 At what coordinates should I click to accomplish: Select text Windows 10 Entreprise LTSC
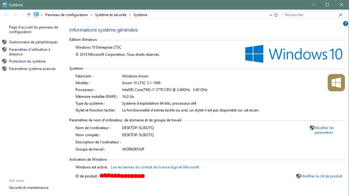pos(98,47)
